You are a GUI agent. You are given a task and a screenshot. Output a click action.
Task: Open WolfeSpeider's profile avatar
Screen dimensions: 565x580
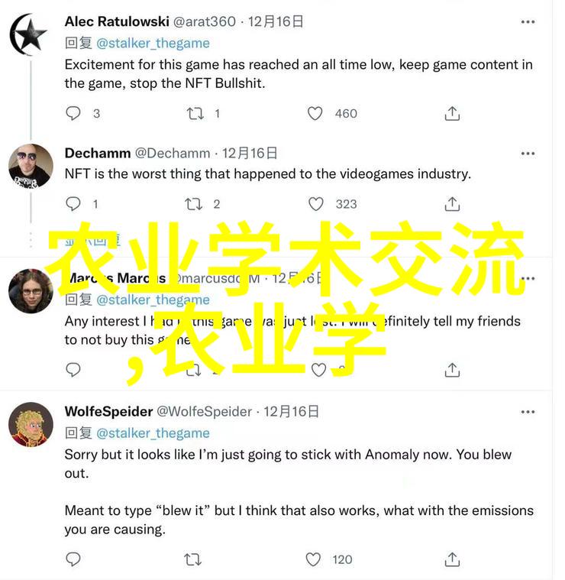point(31,424)
